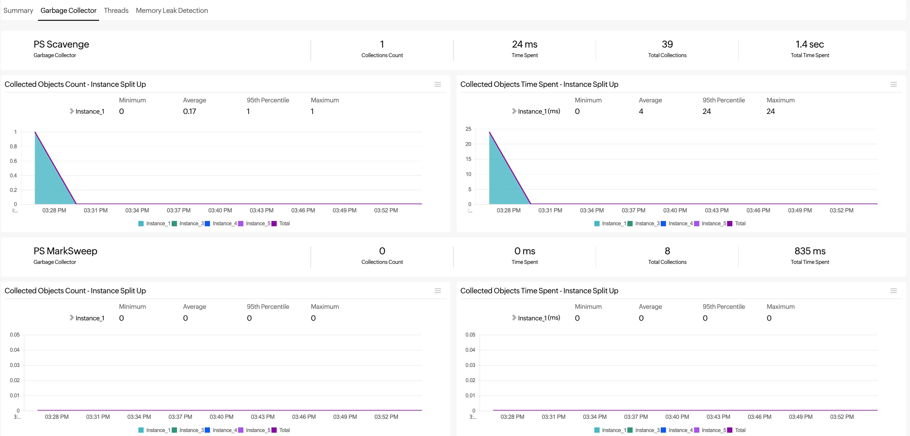Open hamburger menu of PS MarkSweep time chart
The image size is (910, 436).
[893, 291]
